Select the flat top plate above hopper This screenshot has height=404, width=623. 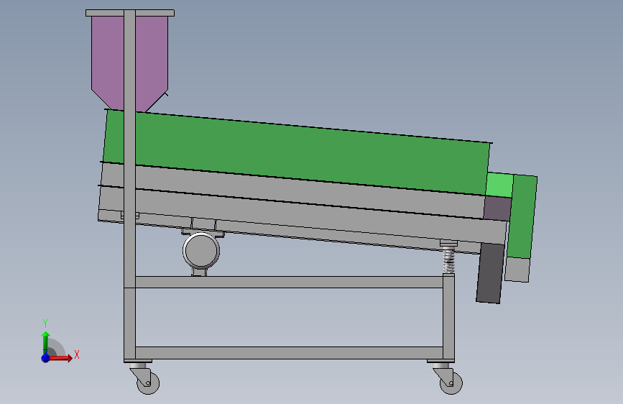click(130, 13)
